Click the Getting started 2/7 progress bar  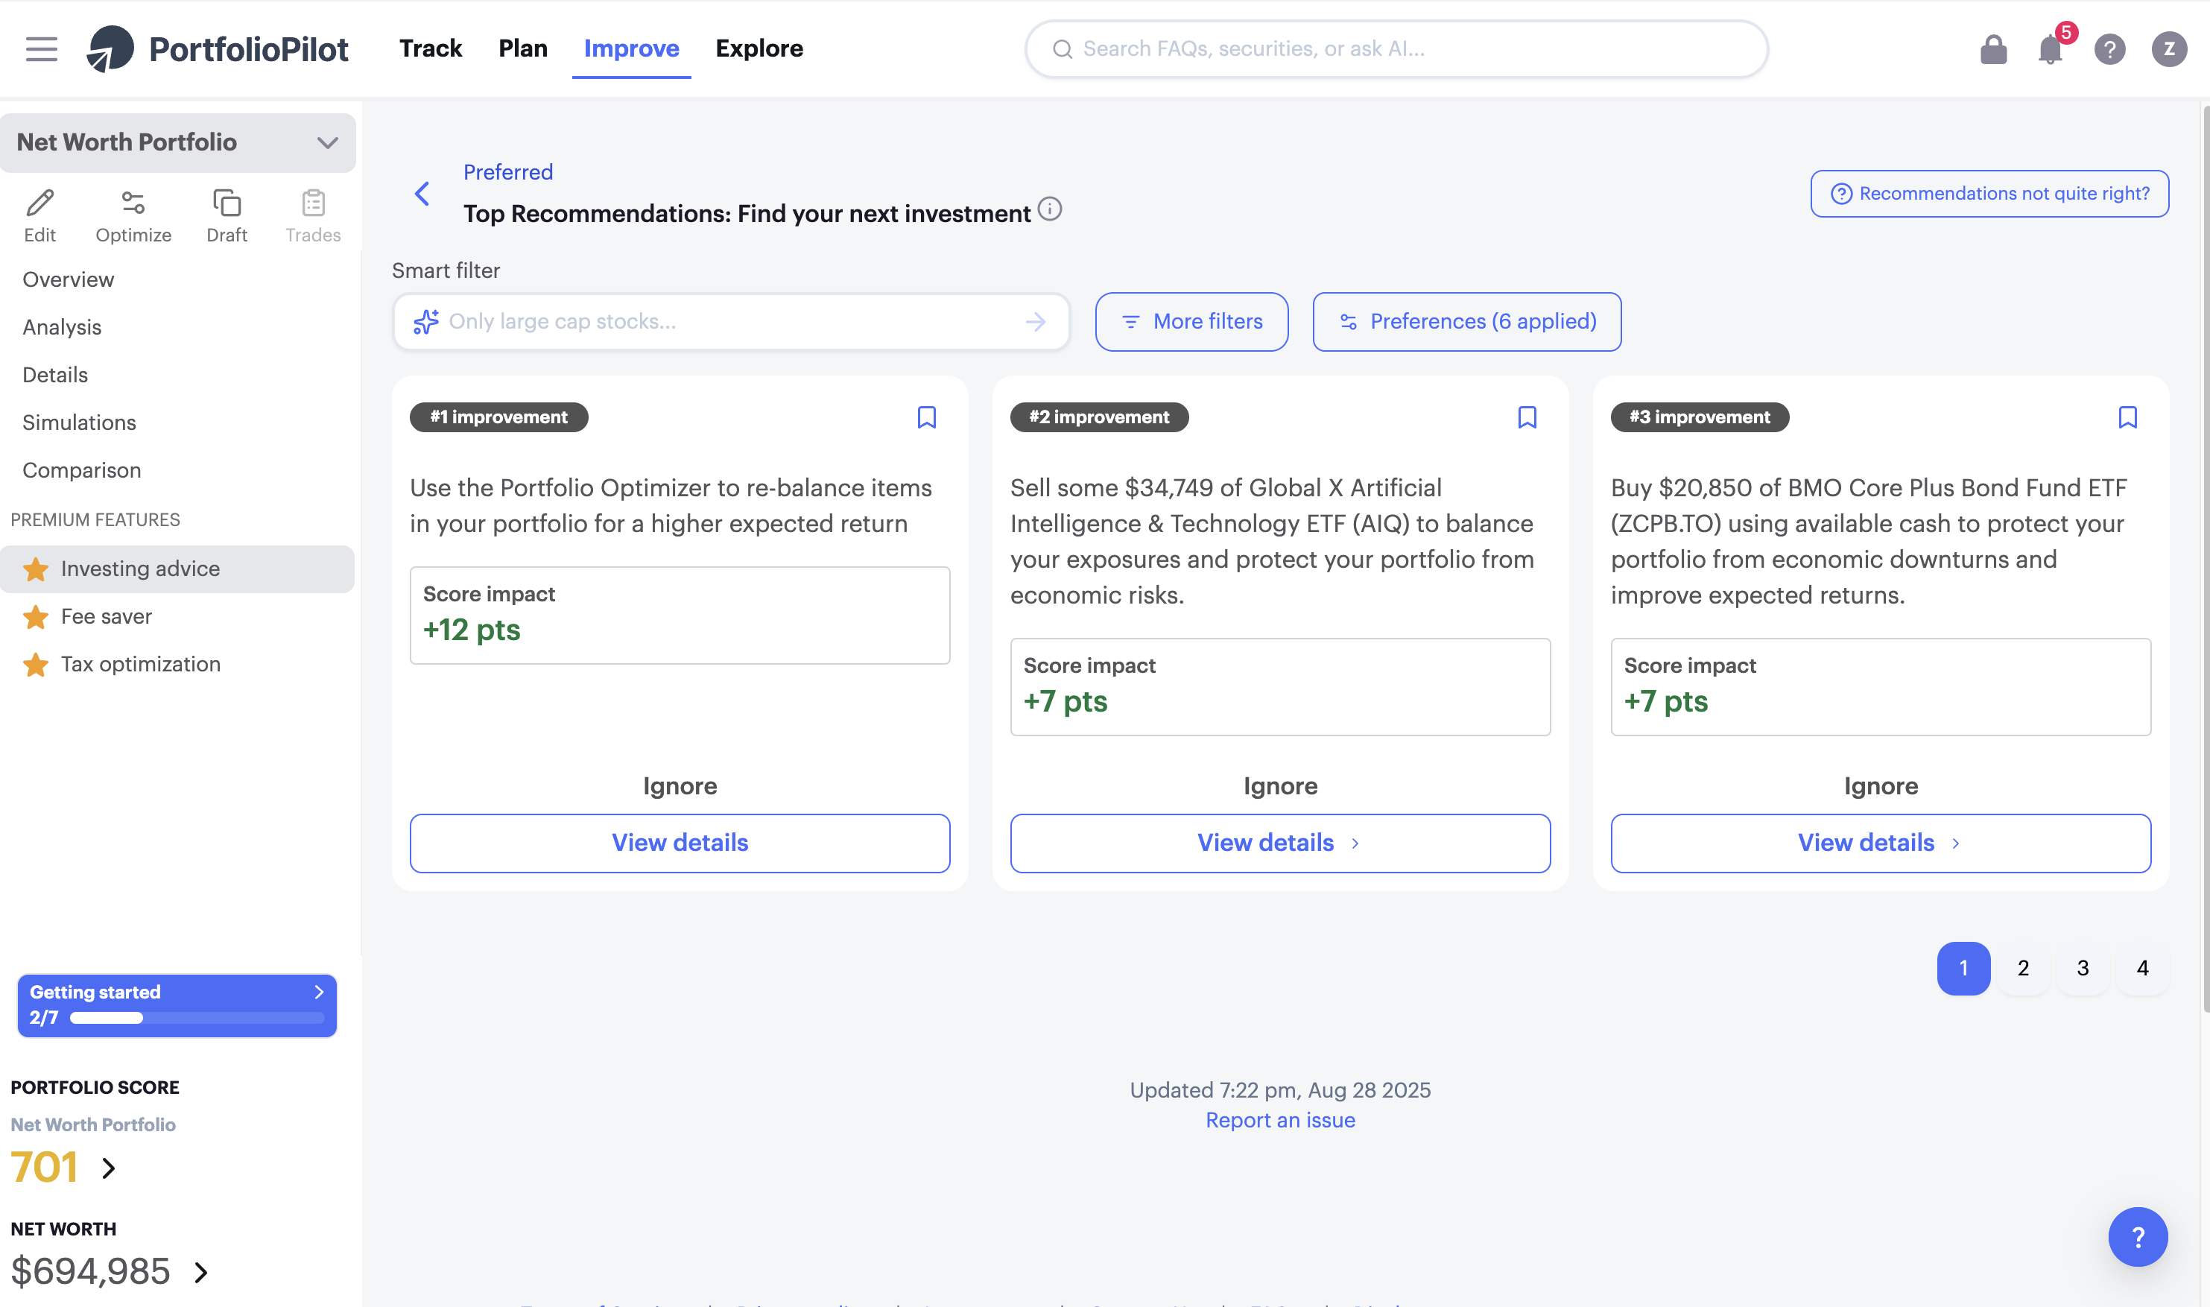coord(197,1018)
